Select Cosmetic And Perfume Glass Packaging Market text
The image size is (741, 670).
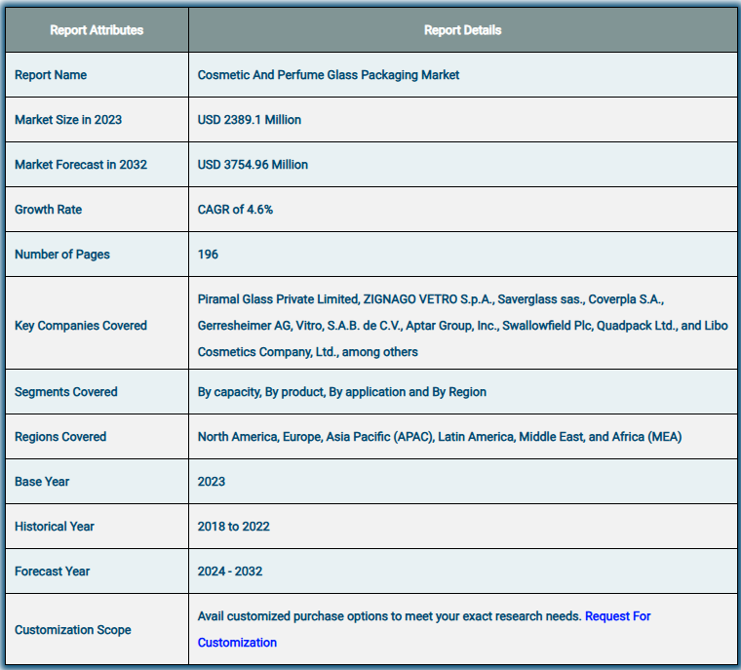329,75
